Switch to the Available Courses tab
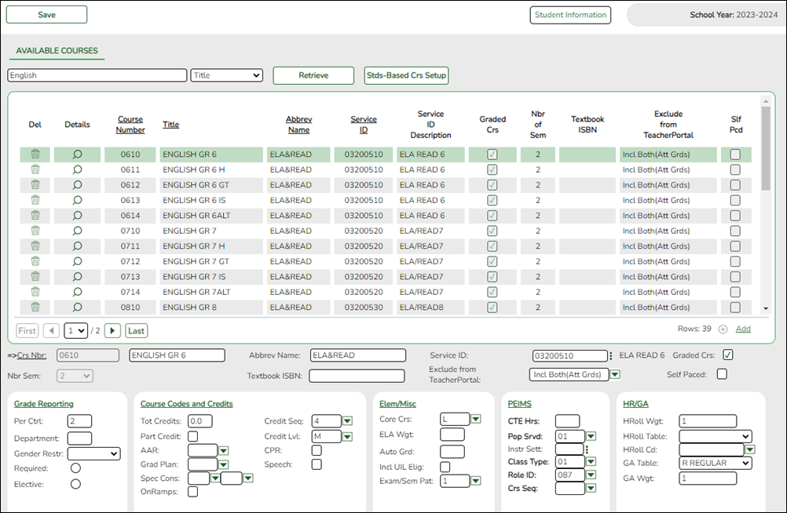Viewport: 787px width, 513px height. [57, 51]
